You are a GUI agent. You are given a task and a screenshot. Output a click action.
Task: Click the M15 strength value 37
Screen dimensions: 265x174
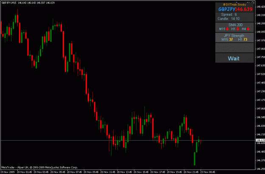[x=231, y=40]
